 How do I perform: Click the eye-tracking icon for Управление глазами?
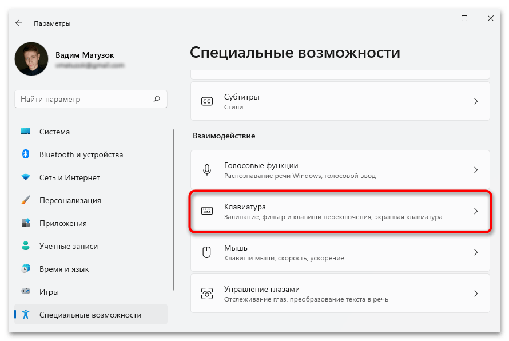(x=206, y=294)
